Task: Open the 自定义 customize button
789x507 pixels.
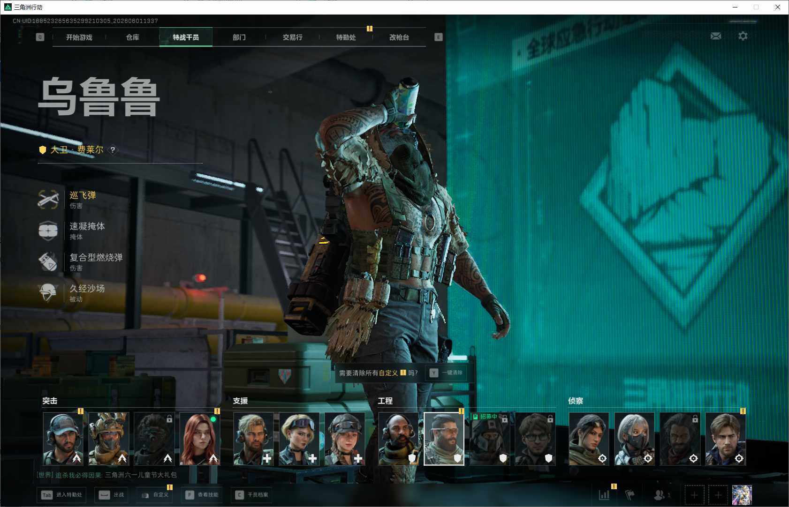Action: pos(155,495)
